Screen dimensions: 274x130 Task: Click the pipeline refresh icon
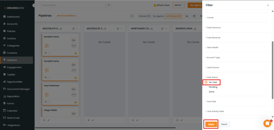pos(132,16)
